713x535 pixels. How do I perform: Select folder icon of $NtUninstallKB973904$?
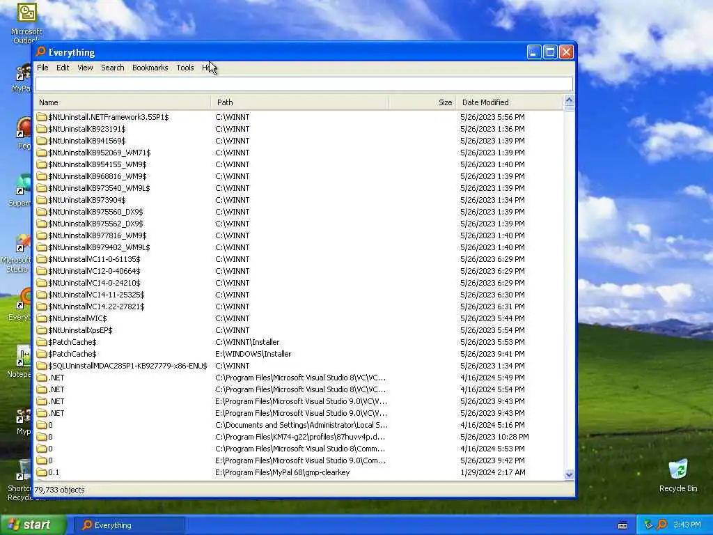click(42, 200)
